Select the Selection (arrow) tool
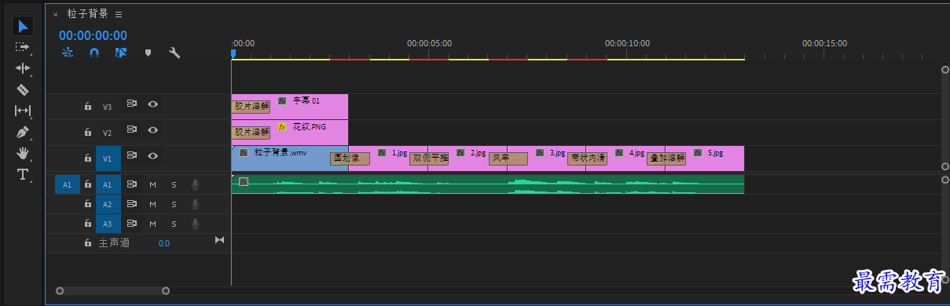The width and height of the screenshot is (950, 306). (23, 27)
